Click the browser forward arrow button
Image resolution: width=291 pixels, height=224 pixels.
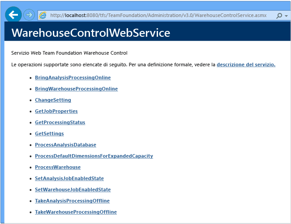[29, 15]
